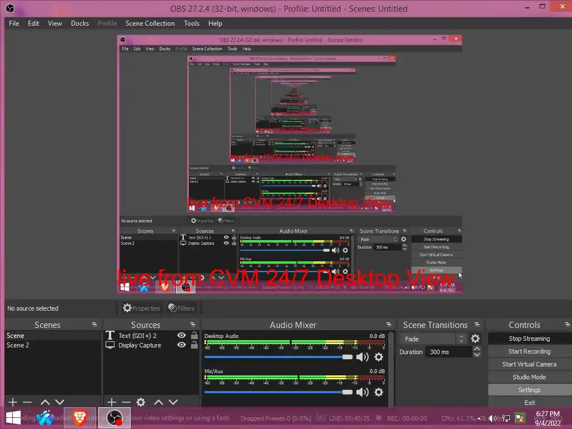Open transition properties gear
Screen dimensions: 572x429
tap(475, 339)
